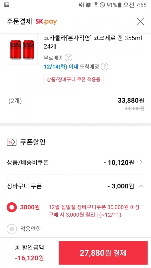Image resolution: width=151 pixels, height=268 pixels.
Task: Tap the alarm icon in the status bar
Action: pos(88,5)
